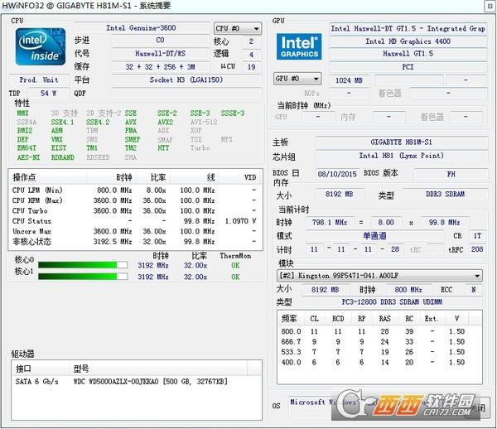Select the 800.0 frequency timing row
The height and width of the screenshot is (429, 497).
pyautogui.click(x=379, y=331)
